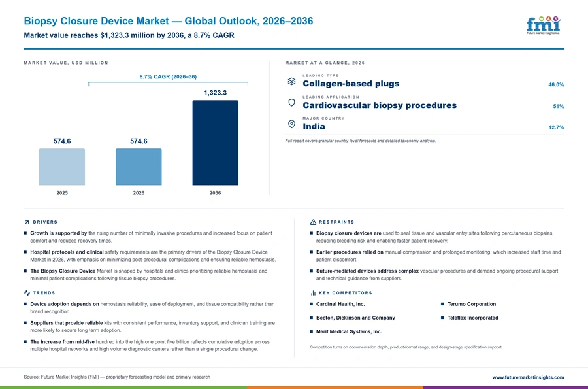Click the '2026' axis label
The image size is (588, 389).
pos(139,193)
